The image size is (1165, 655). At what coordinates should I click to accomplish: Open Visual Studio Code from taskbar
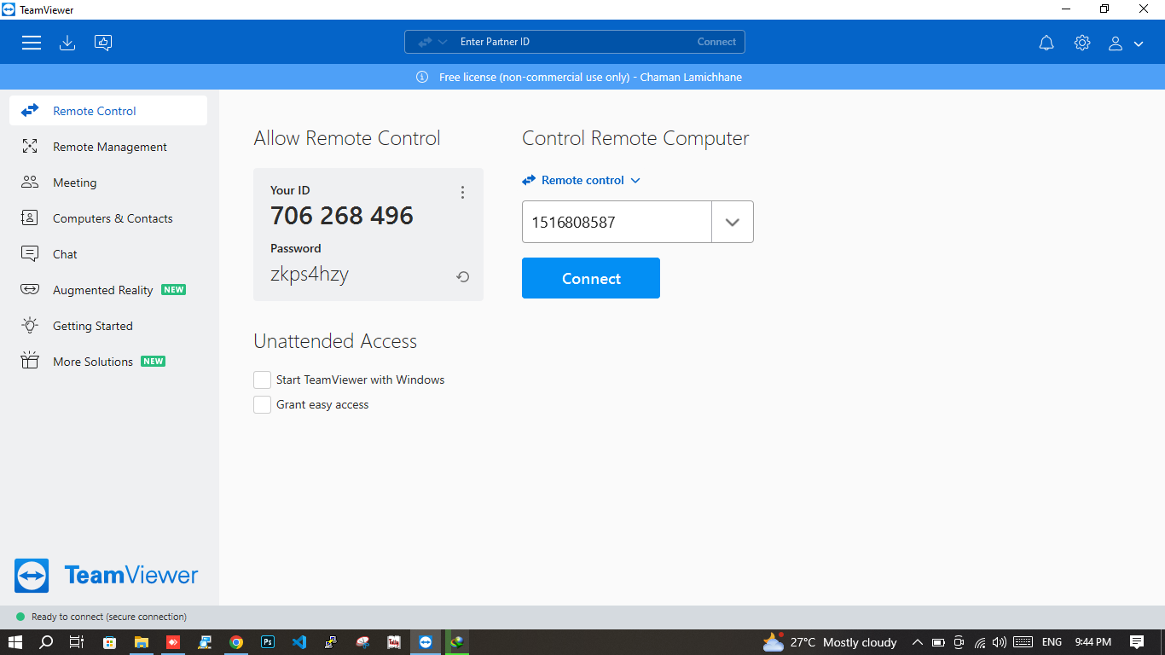pyautogui.click(x=299, y=642)
